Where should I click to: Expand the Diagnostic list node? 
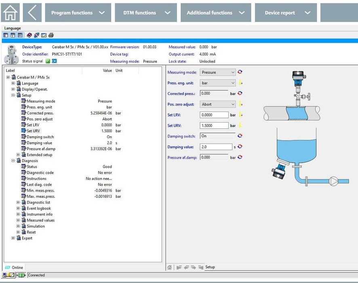[18, 203]
